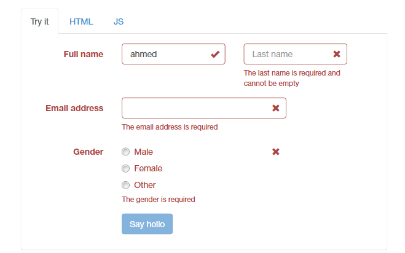Viewport: 405px width, 253px height.
Task: Select the Try it tab
Action: point(39,21)
